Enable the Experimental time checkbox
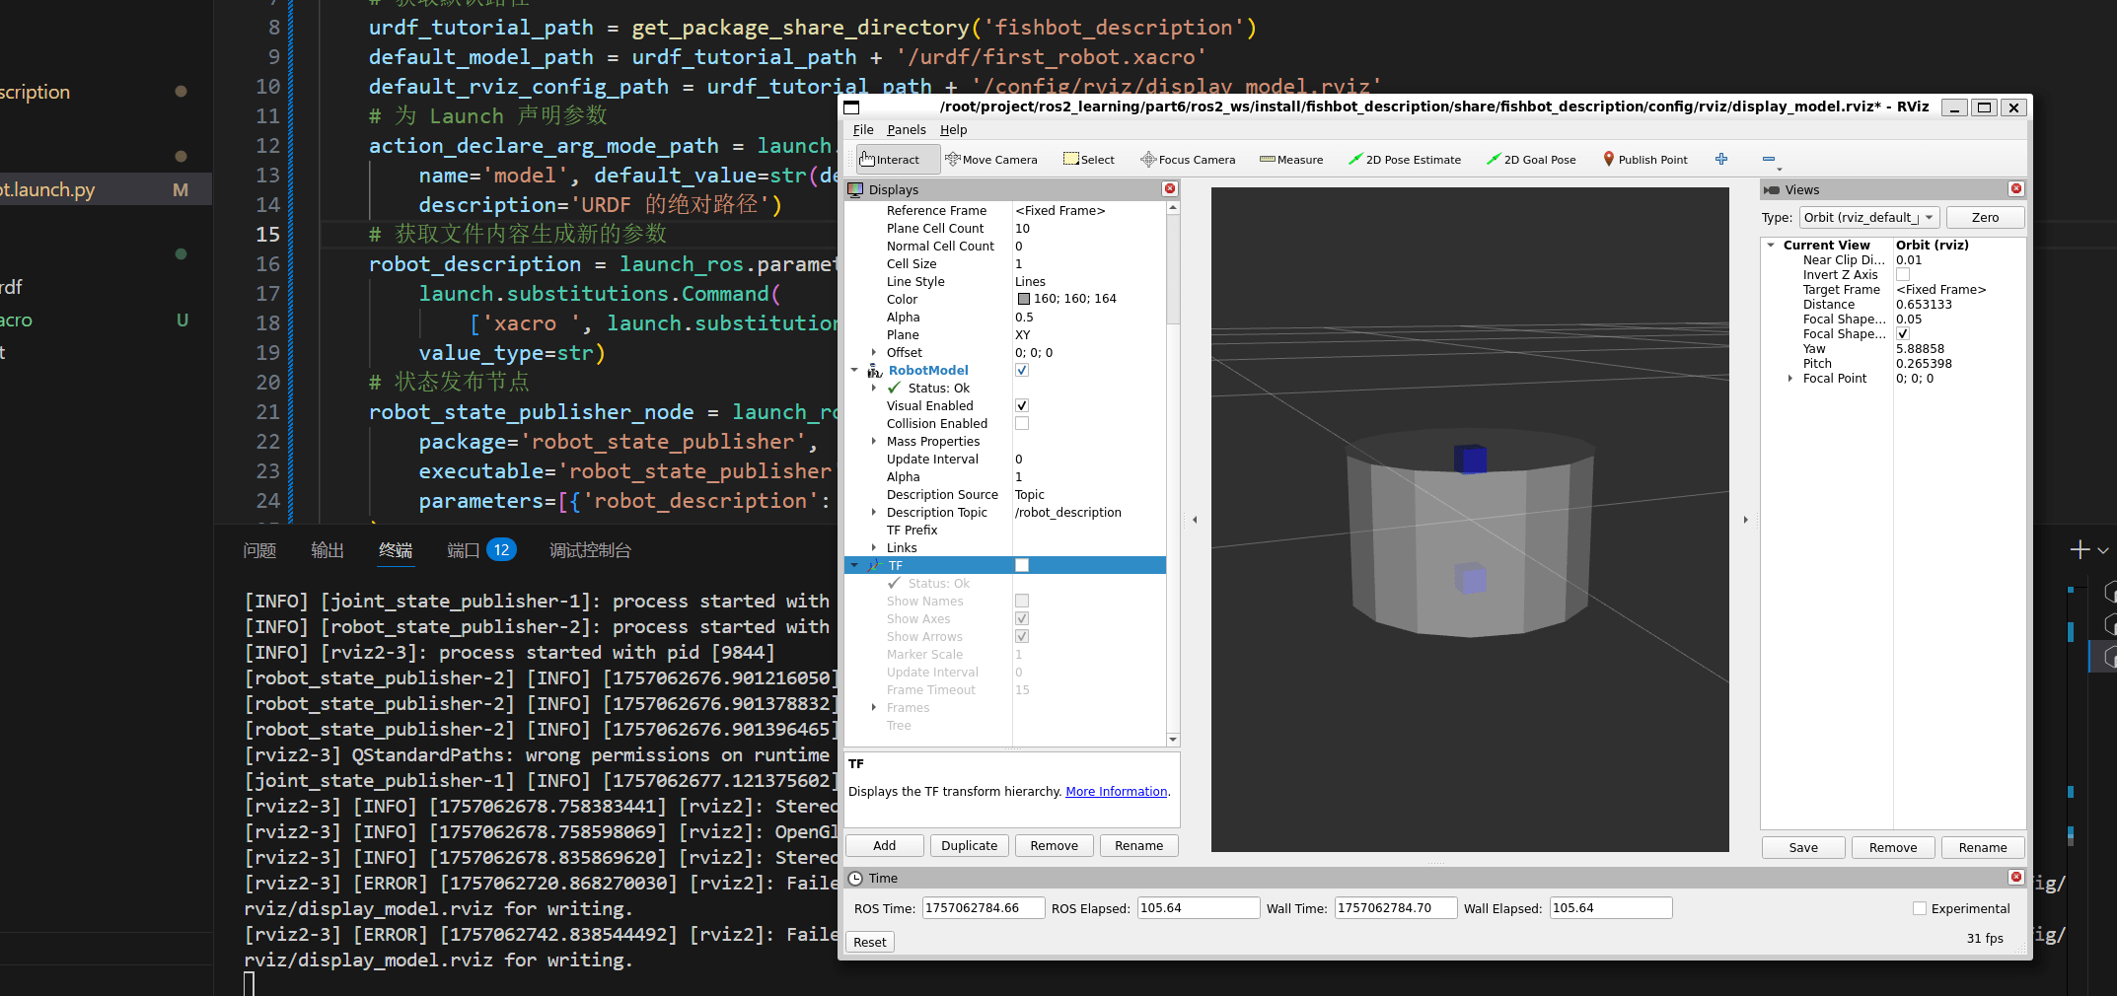The image size is (2117, 996). (1920, 908)
